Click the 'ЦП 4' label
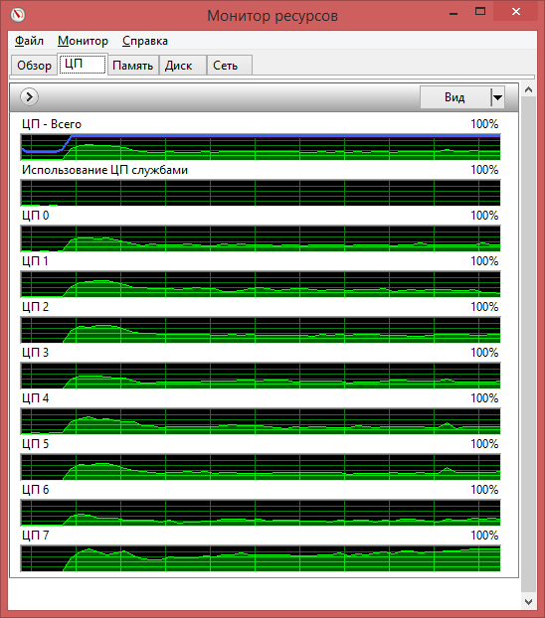Screen dimensions: 545x618 coord(36,398)
